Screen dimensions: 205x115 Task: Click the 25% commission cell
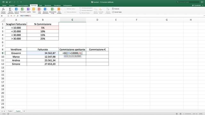[43, 39]
